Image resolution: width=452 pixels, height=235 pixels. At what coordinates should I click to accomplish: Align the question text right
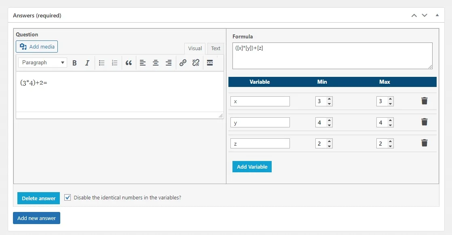tap(169, 63)
